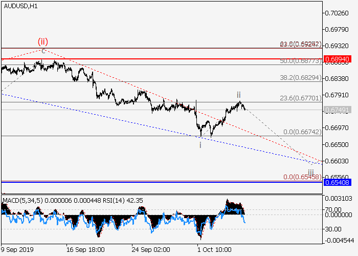Select the 1 Oct 10:00 time label
Screen dimensions: 358x256
coord(215,249)
